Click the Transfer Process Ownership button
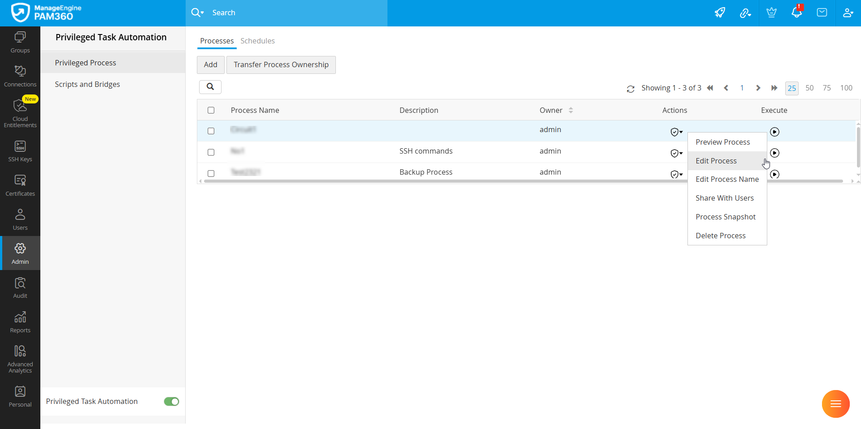This screenshot has width=861, height=429. pyautogui.click(x=281, y=64)
